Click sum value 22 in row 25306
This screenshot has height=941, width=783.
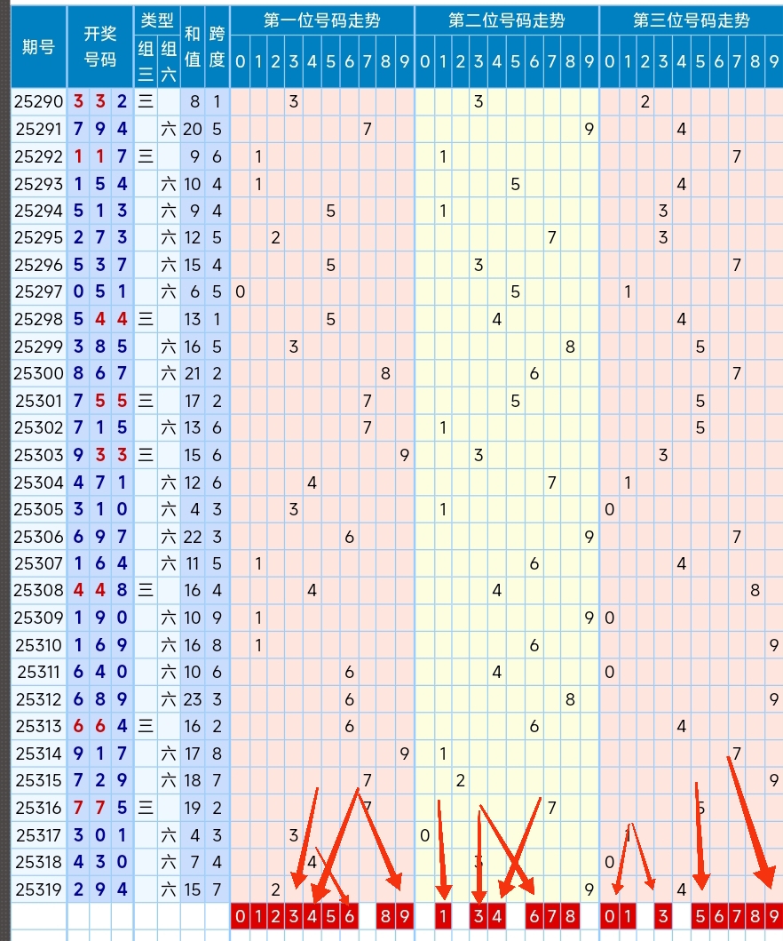193,537
